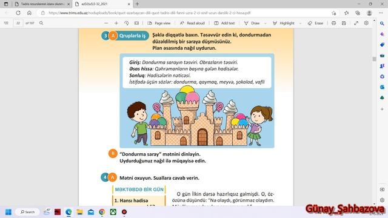Open Edge settings and more menu
The height and width of the screenshot is (218, 388).
[381, 13]
